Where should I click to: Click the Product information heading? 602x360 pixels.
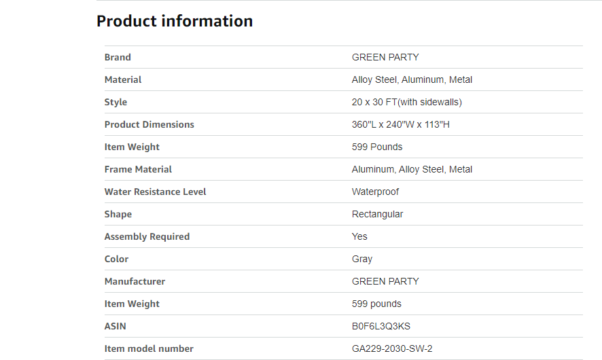pyautogui.click(x=175, y=21)
